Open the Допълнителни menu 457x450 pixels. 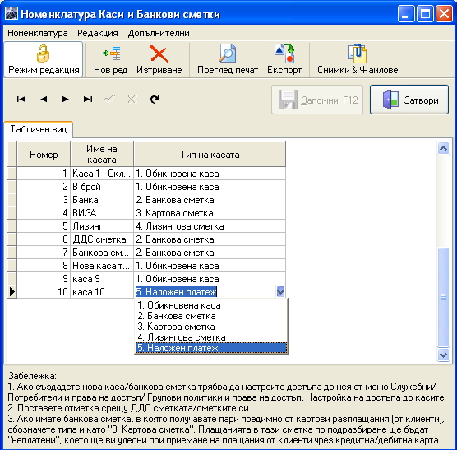click(159, 33)
